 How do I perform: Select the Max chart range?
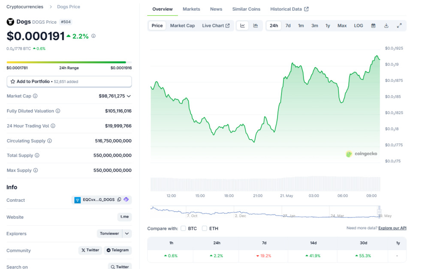[x=342, y=26]
